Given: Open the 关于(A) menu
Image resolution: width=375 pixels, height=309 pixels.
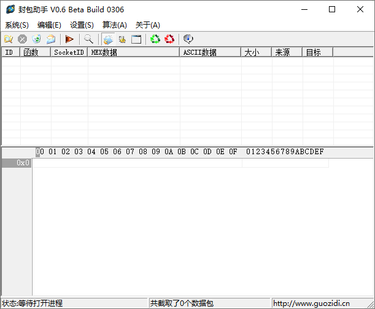Looking at the screenshot, I should pos(147,25).
